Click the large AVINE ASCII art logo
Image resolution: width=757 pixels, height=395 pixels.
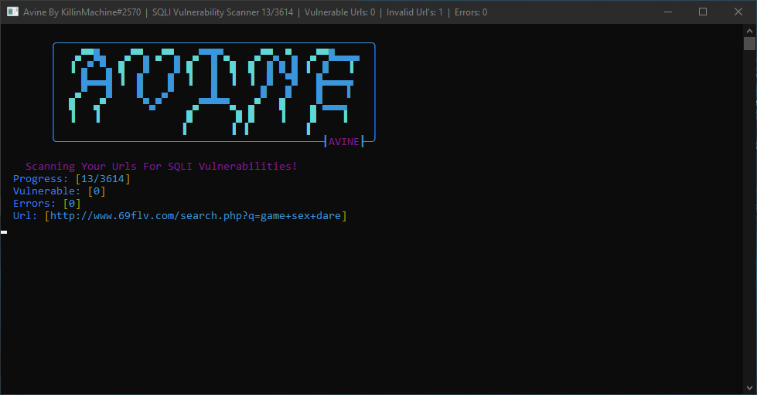214,92
